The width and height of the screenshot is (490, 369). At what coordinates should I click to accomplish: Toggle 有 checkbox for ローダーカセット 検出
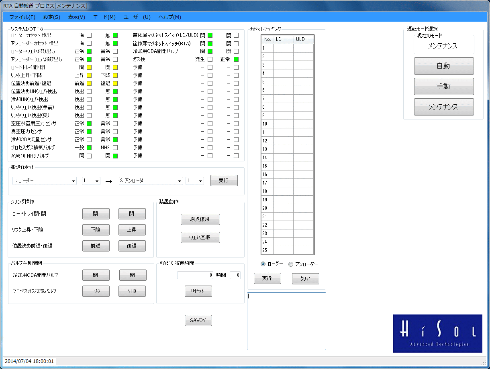tap(89, 35)
